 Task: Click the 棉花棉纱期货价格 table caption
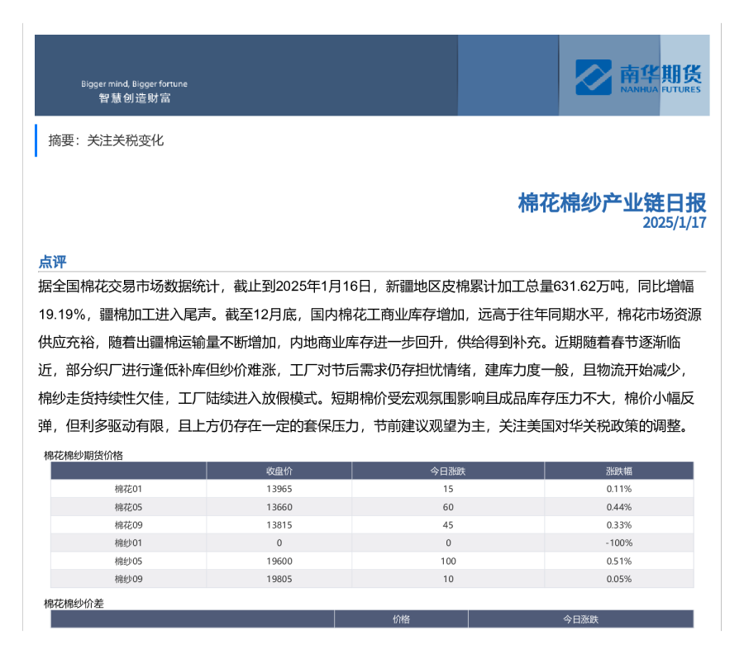pos(83,455)
